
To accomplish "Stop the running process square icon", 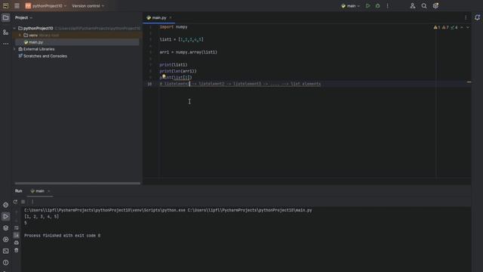I will point(23,202).
